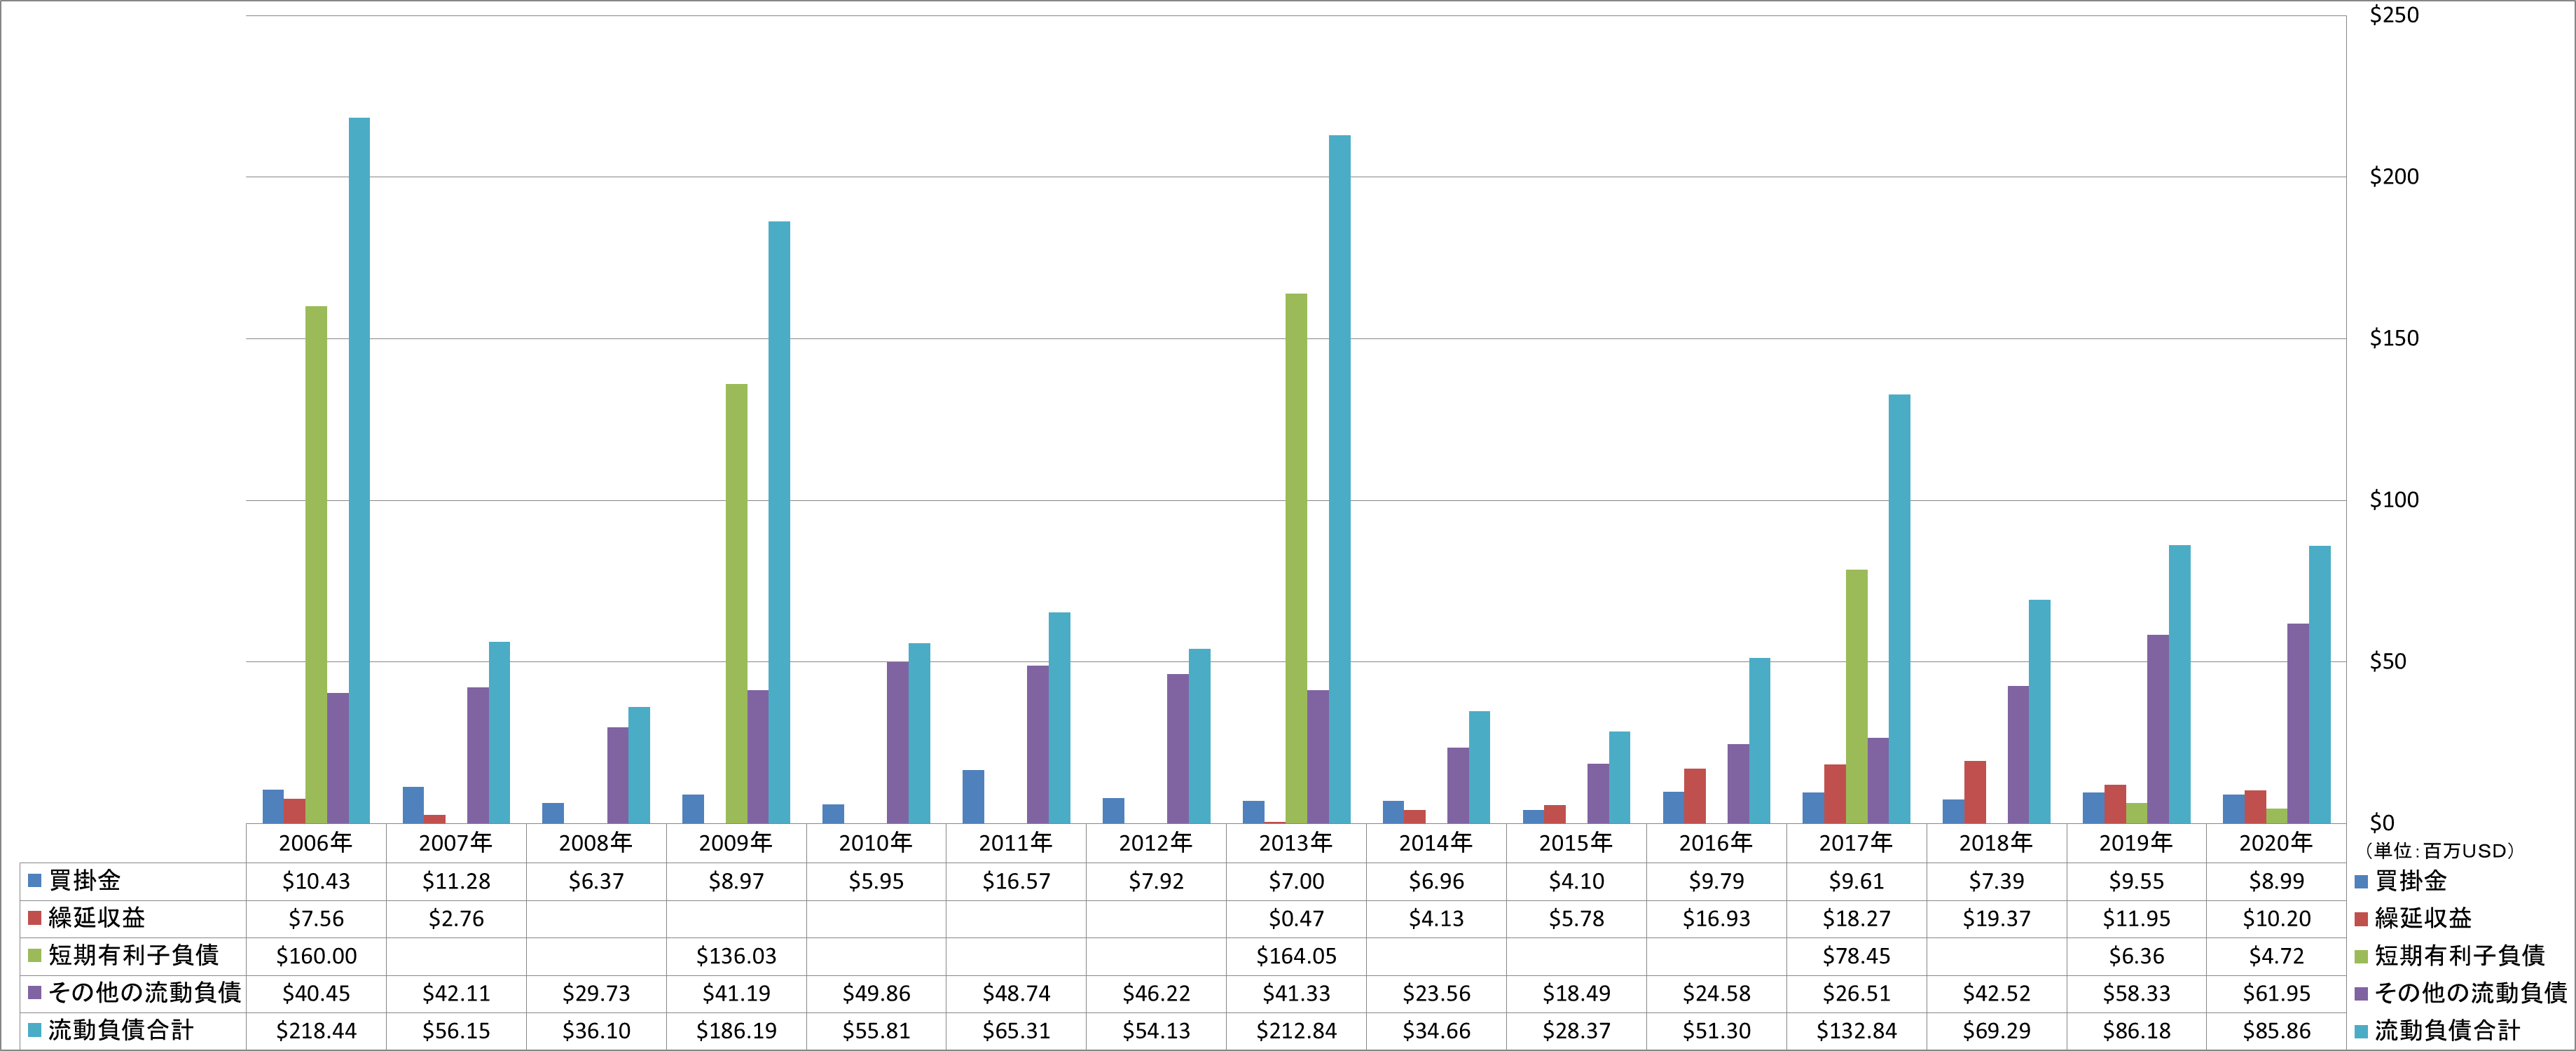
Task: Click the $250 axis label
Action: click(x=2394, y=15)
